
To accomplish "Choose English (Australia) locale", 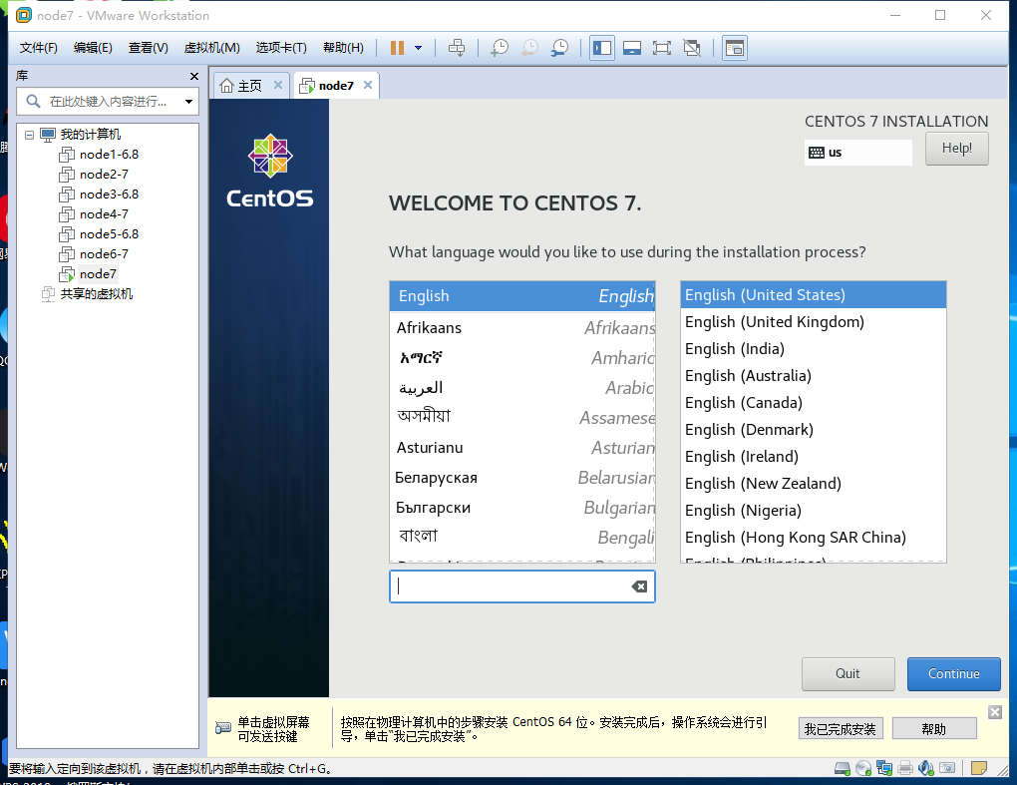I will [x=814, y=376].
